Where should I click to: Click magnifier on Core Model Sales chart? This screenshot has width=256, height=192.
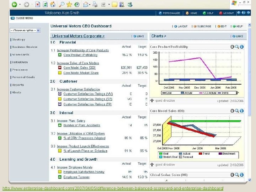click(237, 111)
